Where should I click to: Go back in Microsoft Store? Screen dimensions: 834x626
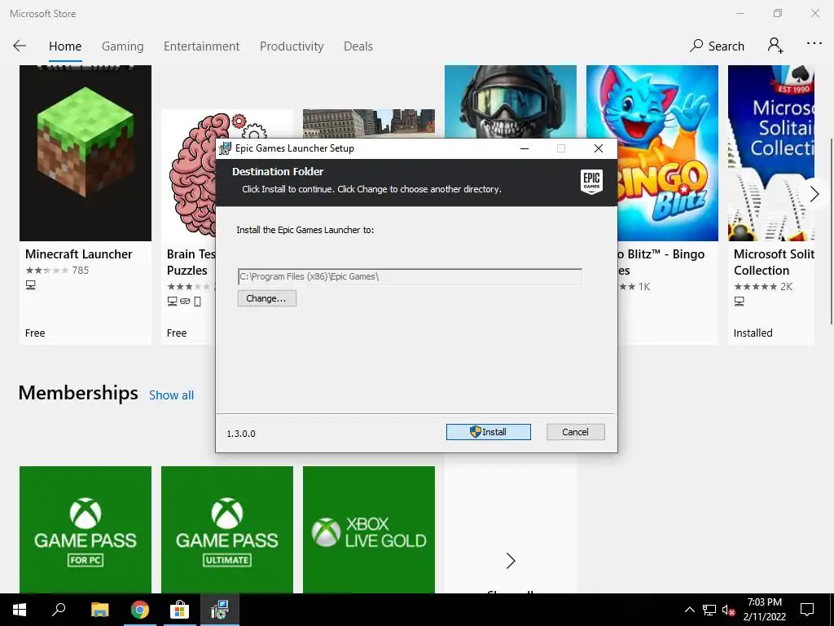20,46
